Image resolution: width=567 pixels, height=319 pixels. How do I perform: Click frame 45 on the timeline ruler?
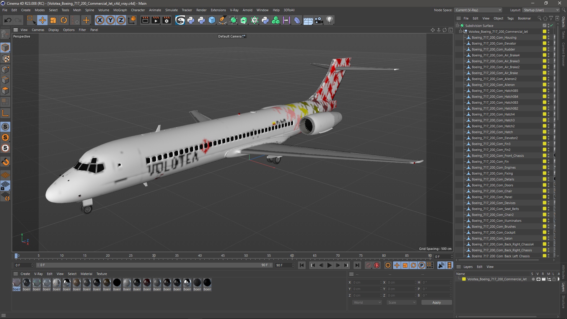[223, 256]
